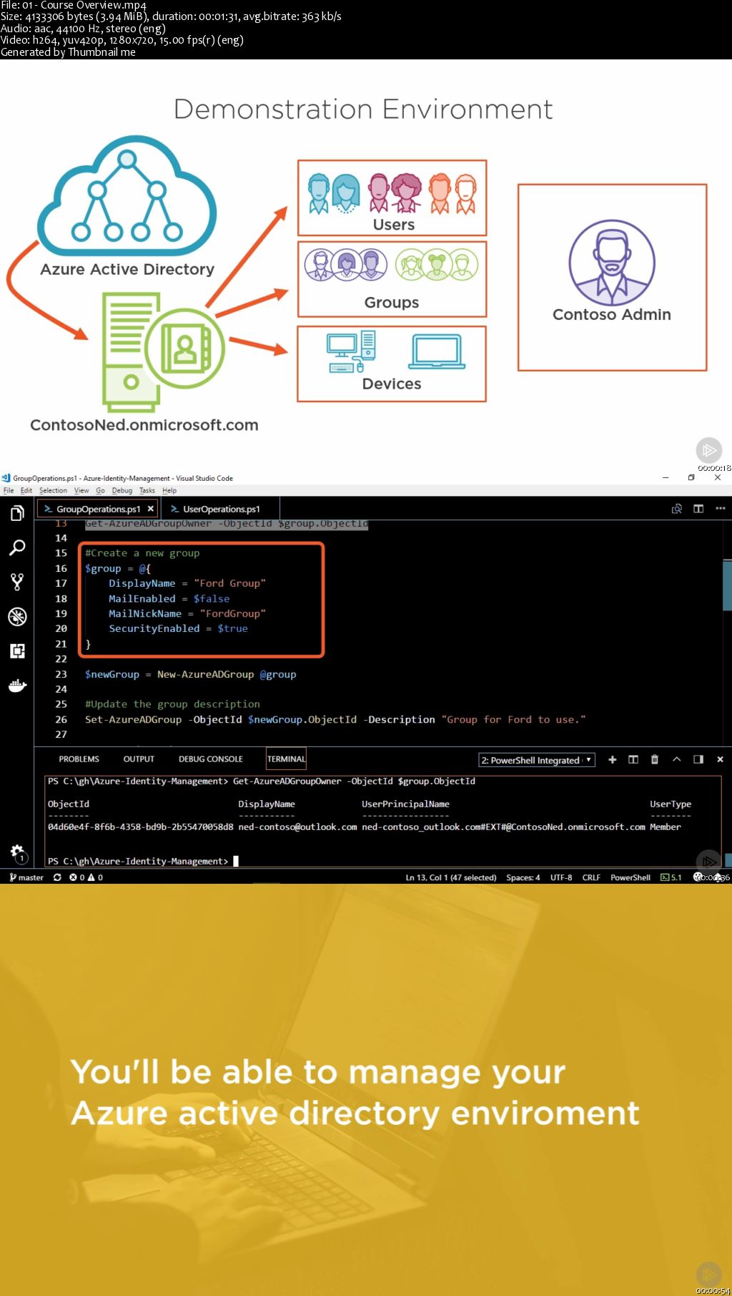The height and width of the screenshot is (1296, 732).
Task: Switch to the UserOperations.ps1 tab
Action: pos(221,509)
